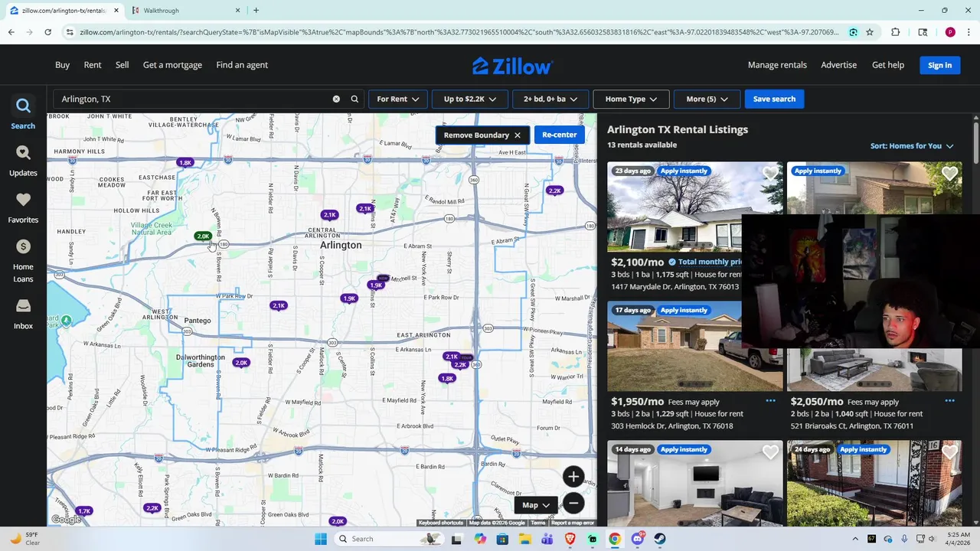Open the Buy menu
Viewport: 980px width, 551px height.
click(x=62, y=65)
